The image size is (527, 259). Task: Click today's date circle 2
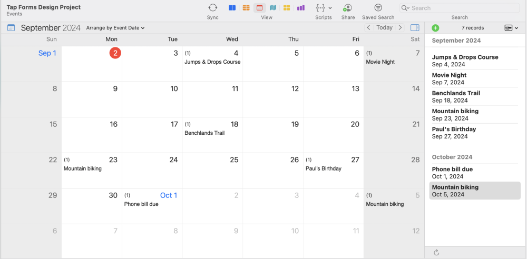[x=115, y=53]
